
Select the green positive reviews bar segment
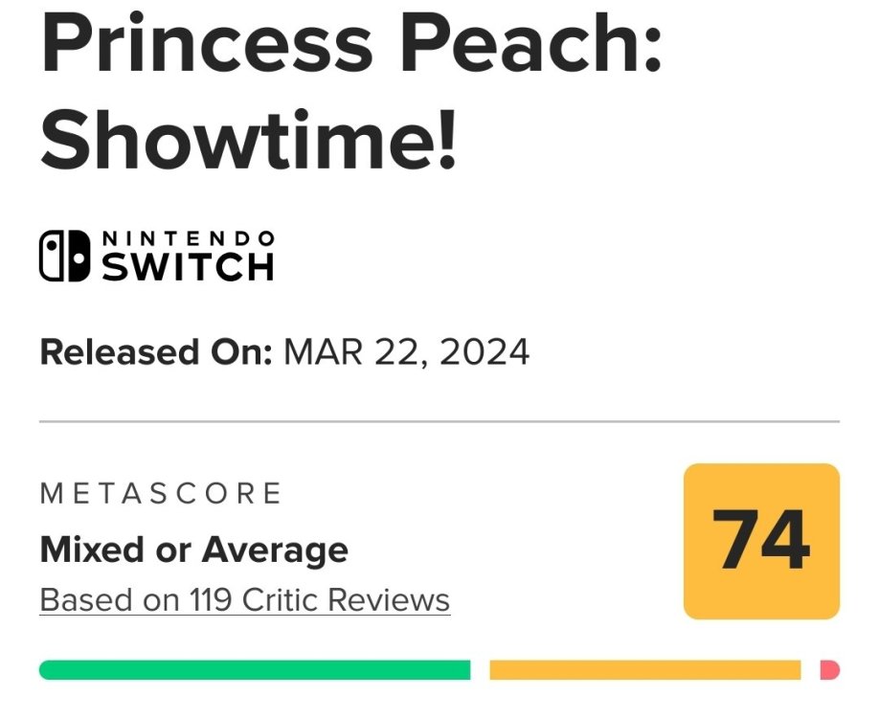click(255, 670)
